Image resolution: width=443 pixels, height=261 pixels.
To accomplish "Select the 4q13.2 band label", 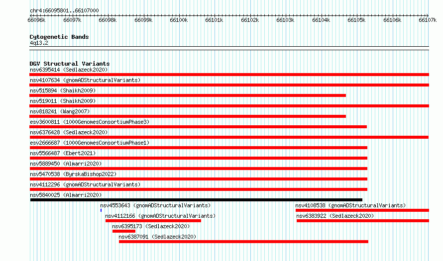I will click(39, 43).
